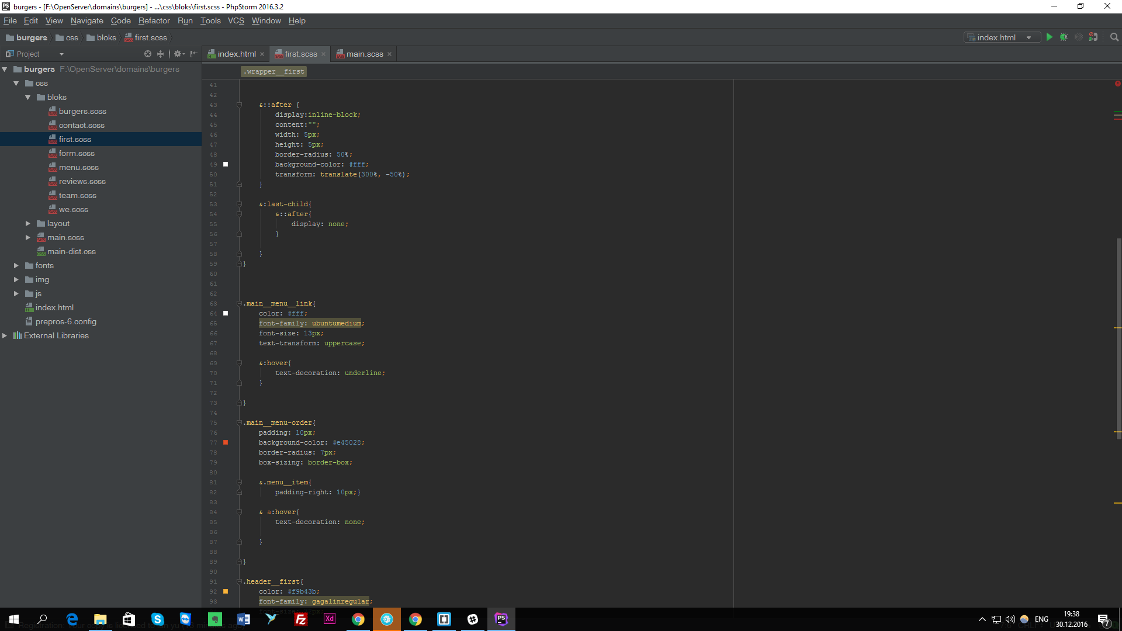1122x631 pixels.
Task: Click the ENG language indicator
Action: click(x=1041, y=619)
